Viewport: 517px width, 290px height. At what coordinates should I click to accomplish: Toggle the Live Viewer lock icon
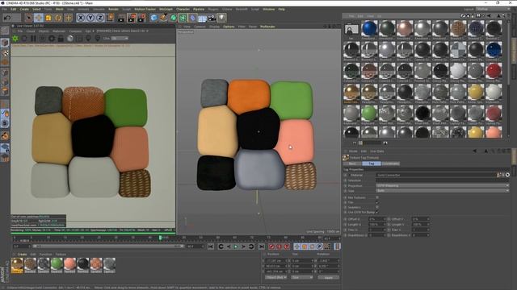[x=61, y=39]
